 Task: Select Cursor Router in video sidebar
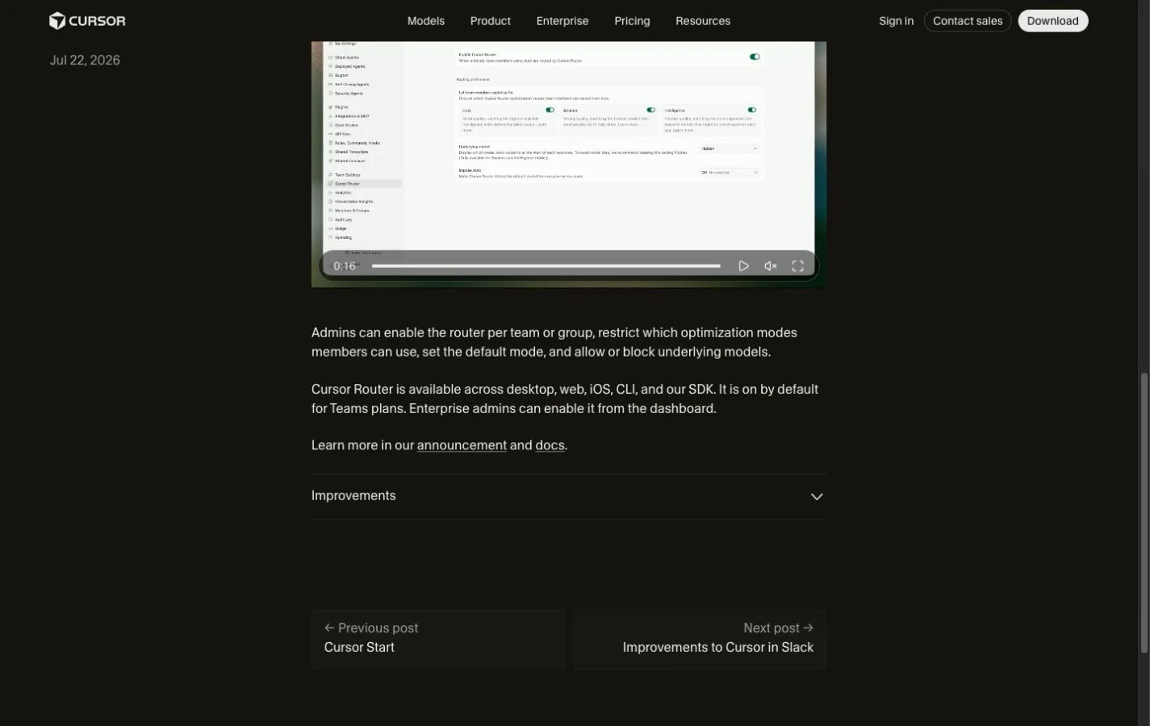pos(363,184)
